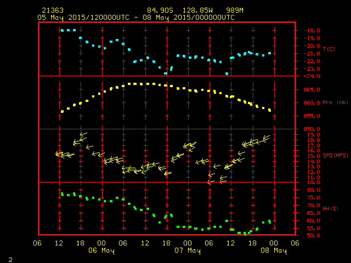Select the latitude value 84.90S
The width and height of the screenshot is (351, 263).
pos(160,10)
